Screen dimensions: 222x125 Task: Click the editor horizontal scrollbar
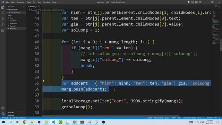point(110,116)
